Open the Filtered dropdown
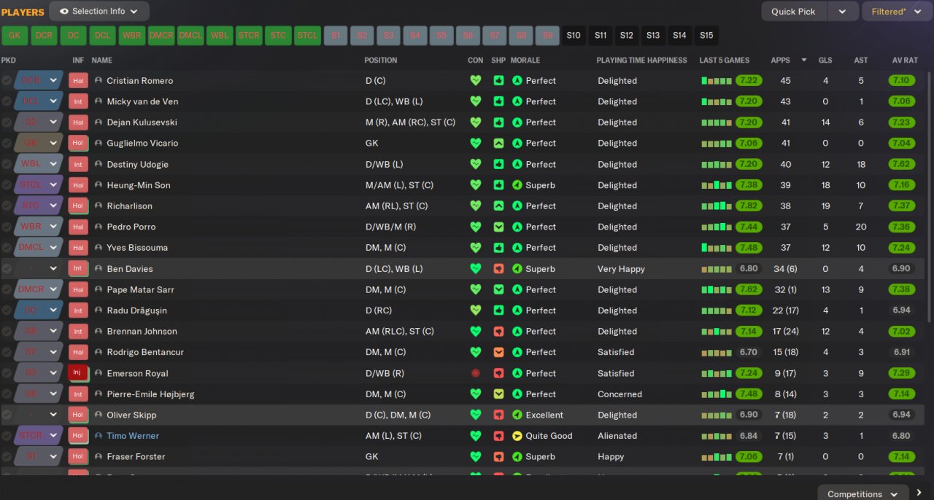This screenshot has height=500, width=934. tap(898, 12)
